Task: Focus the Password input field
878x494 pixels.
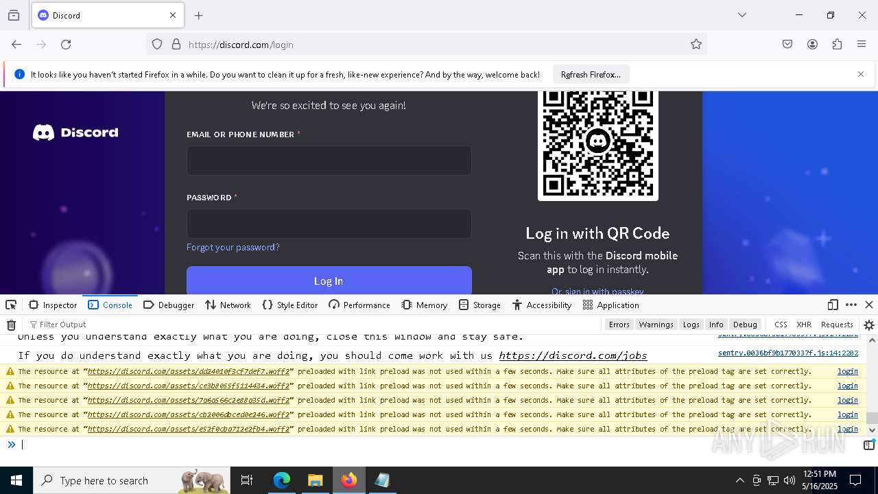Action: point(329,224)
